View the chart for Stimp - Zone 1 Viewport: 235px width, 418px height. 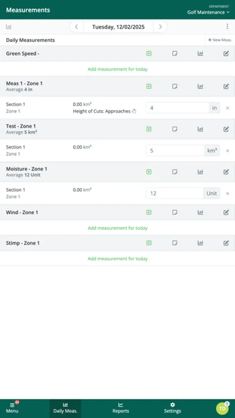click(200, 243)
